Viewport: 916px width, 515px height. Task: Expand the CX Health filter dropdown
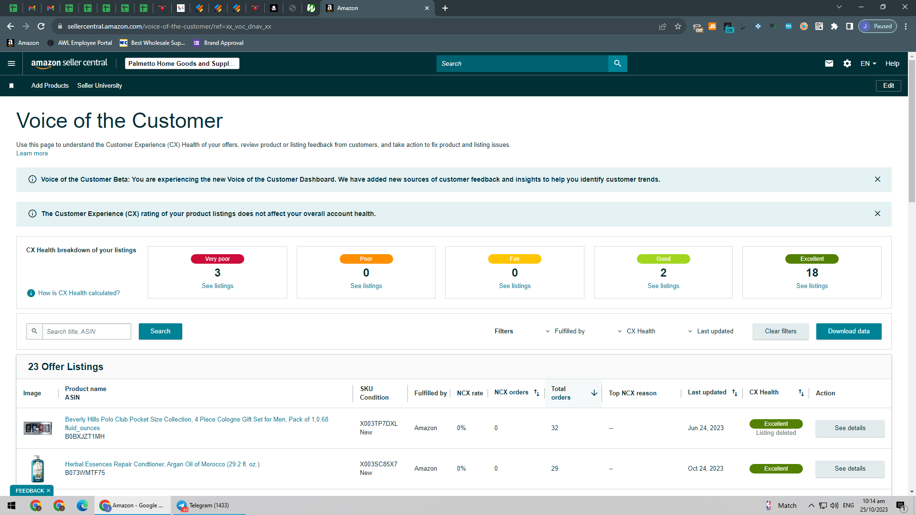tap(637, 331)
